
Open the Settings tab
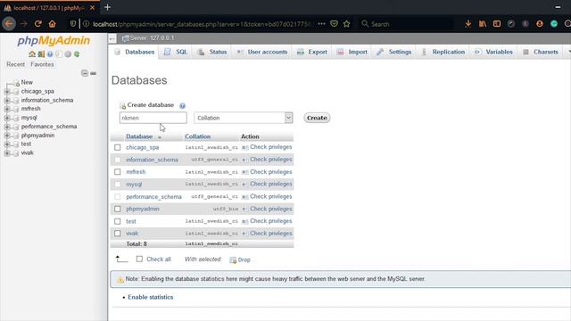pos(394,52)
